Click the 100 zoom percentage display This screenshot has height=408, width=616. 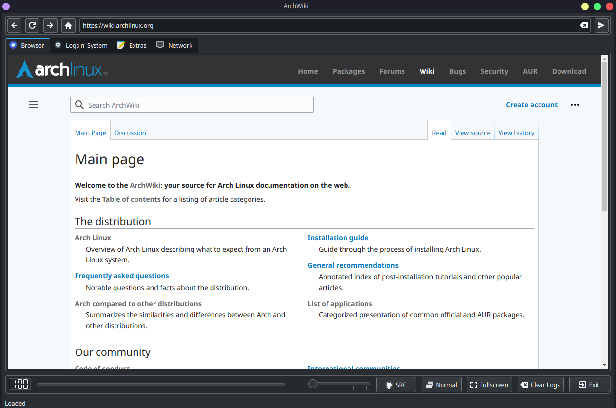19,384
